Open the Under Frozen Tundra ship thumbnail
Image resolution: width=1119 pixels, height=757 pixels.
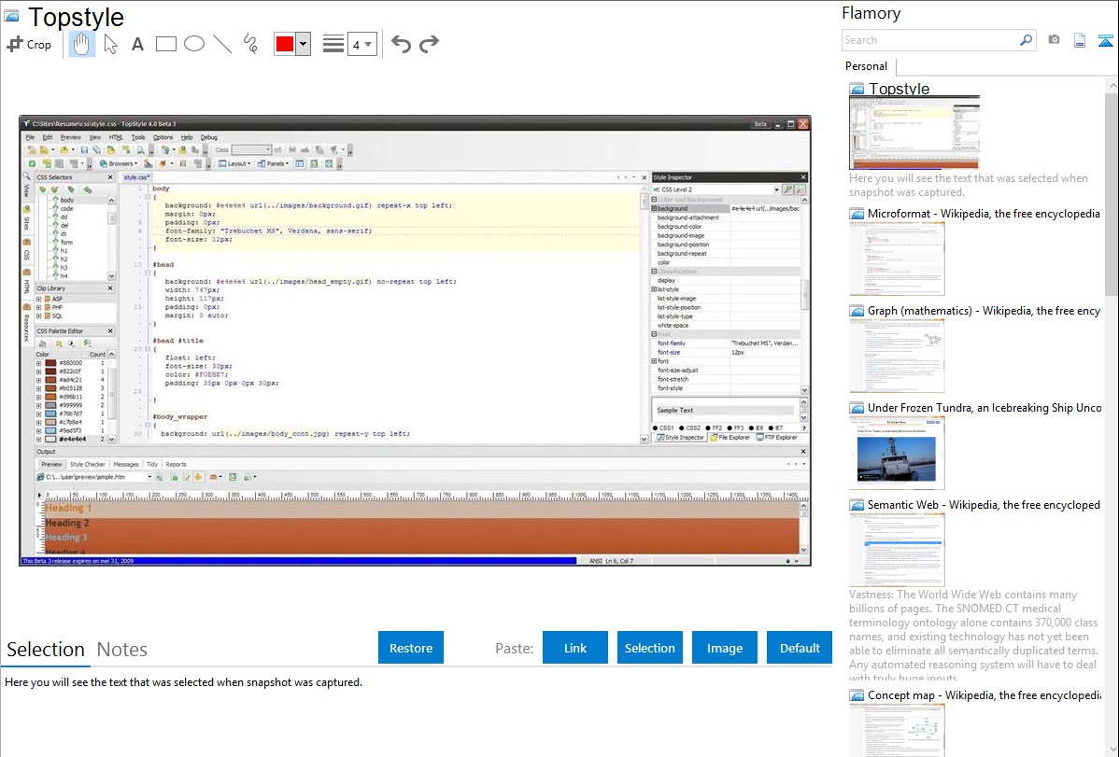[x=897, y=453]
